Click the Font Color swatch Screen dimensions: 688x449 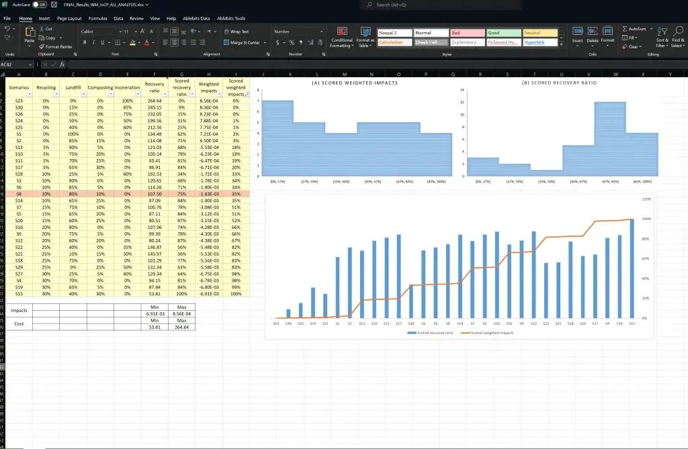point(147,42)
